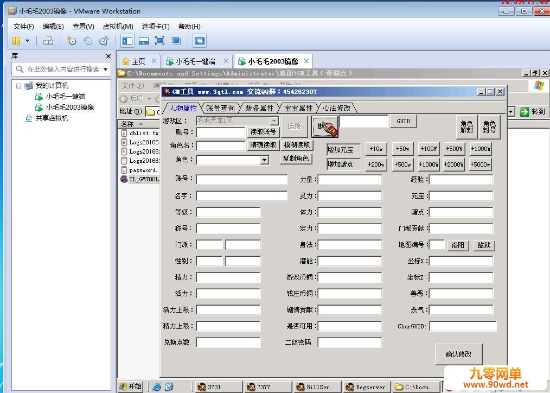
Task: Click the VMware suspend (pause) toolbar icon
Action: (16, 41)
